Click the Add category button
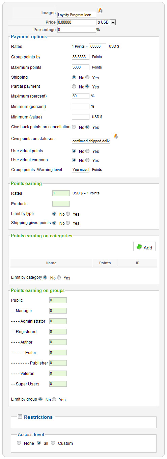Image resolution: width=167 pixels, height=459 pixels. [144, 247]
